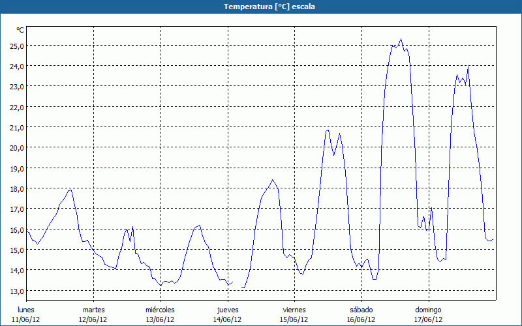This screenshot has height=326, width=522.
Task: Click the date 13/06/12
Action: (160, 319)
